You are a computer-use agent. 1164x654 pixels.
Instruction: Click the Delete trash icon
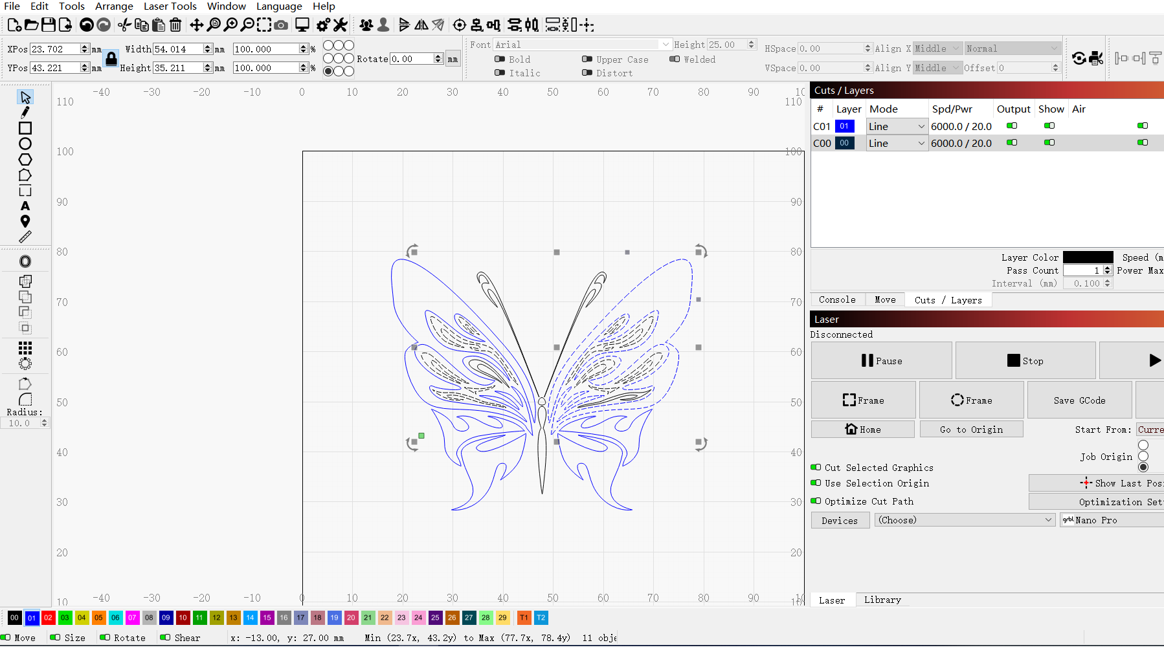click(x=175, y=25)
